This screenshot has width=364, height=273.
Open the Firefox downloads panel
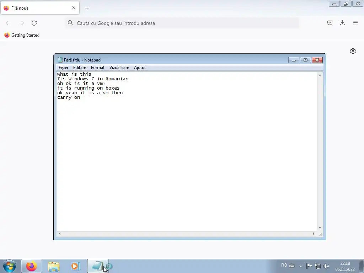point(342,23)
